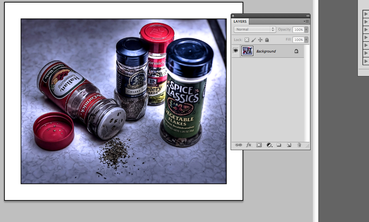
Task: Click the link layers icon
Action: click(238, 145)
